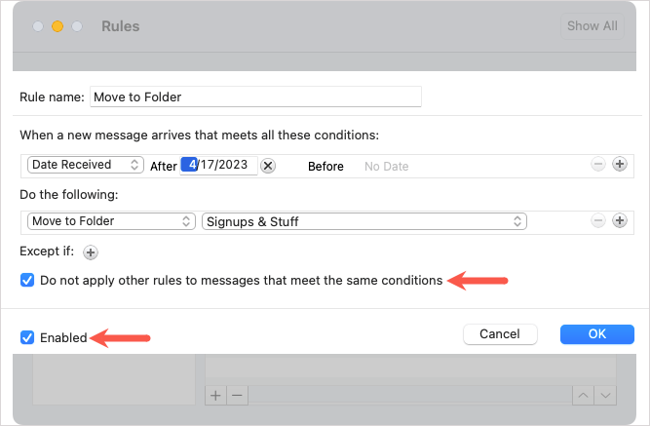The height and width of the screenshot is (426, 650).
Task: Open the Date Received condition dropdown
Action: [86, 165]
